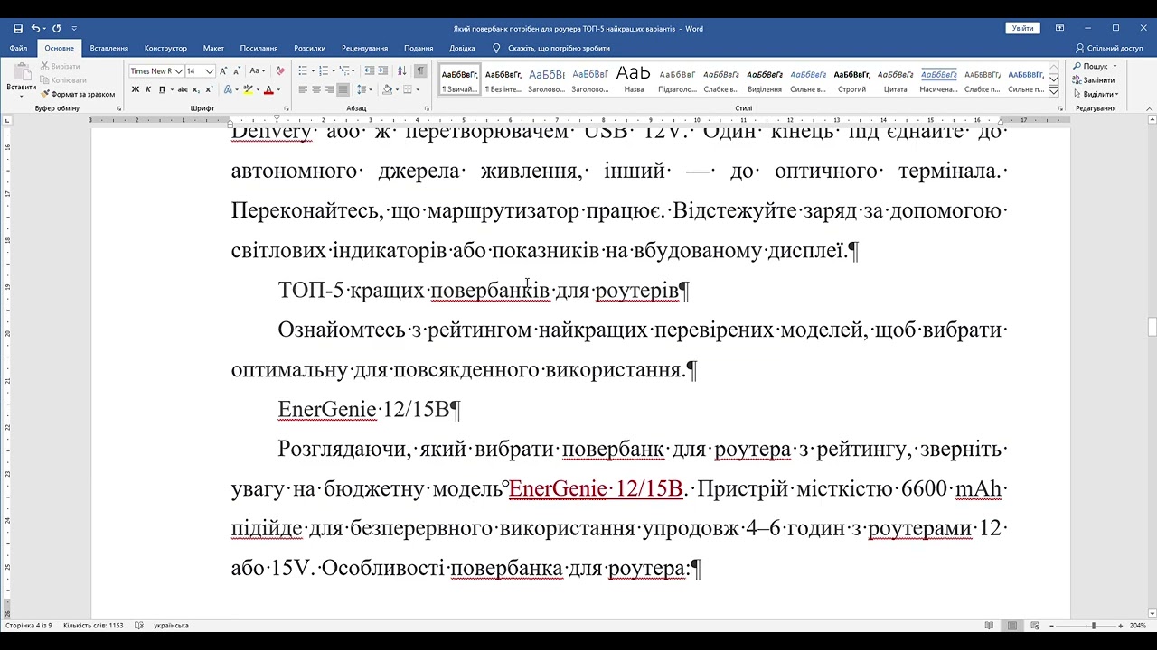This screenshot has width=1157, height=650.
Task: Open the numbering list dropdown
Action: point(334,71)
